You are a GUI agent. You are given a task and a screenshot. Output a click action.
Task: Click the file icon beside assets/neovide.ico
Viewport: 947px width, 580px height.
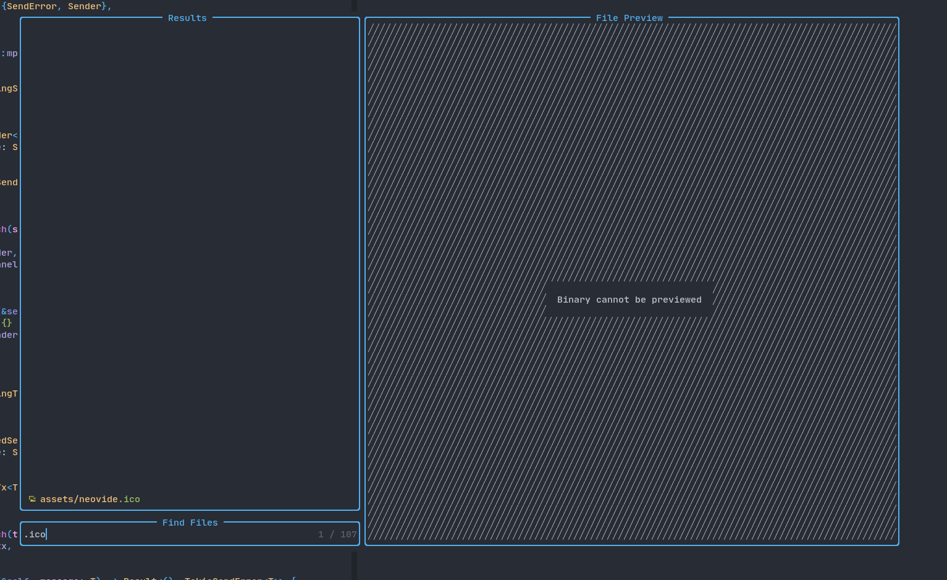[x=32, y=499]
